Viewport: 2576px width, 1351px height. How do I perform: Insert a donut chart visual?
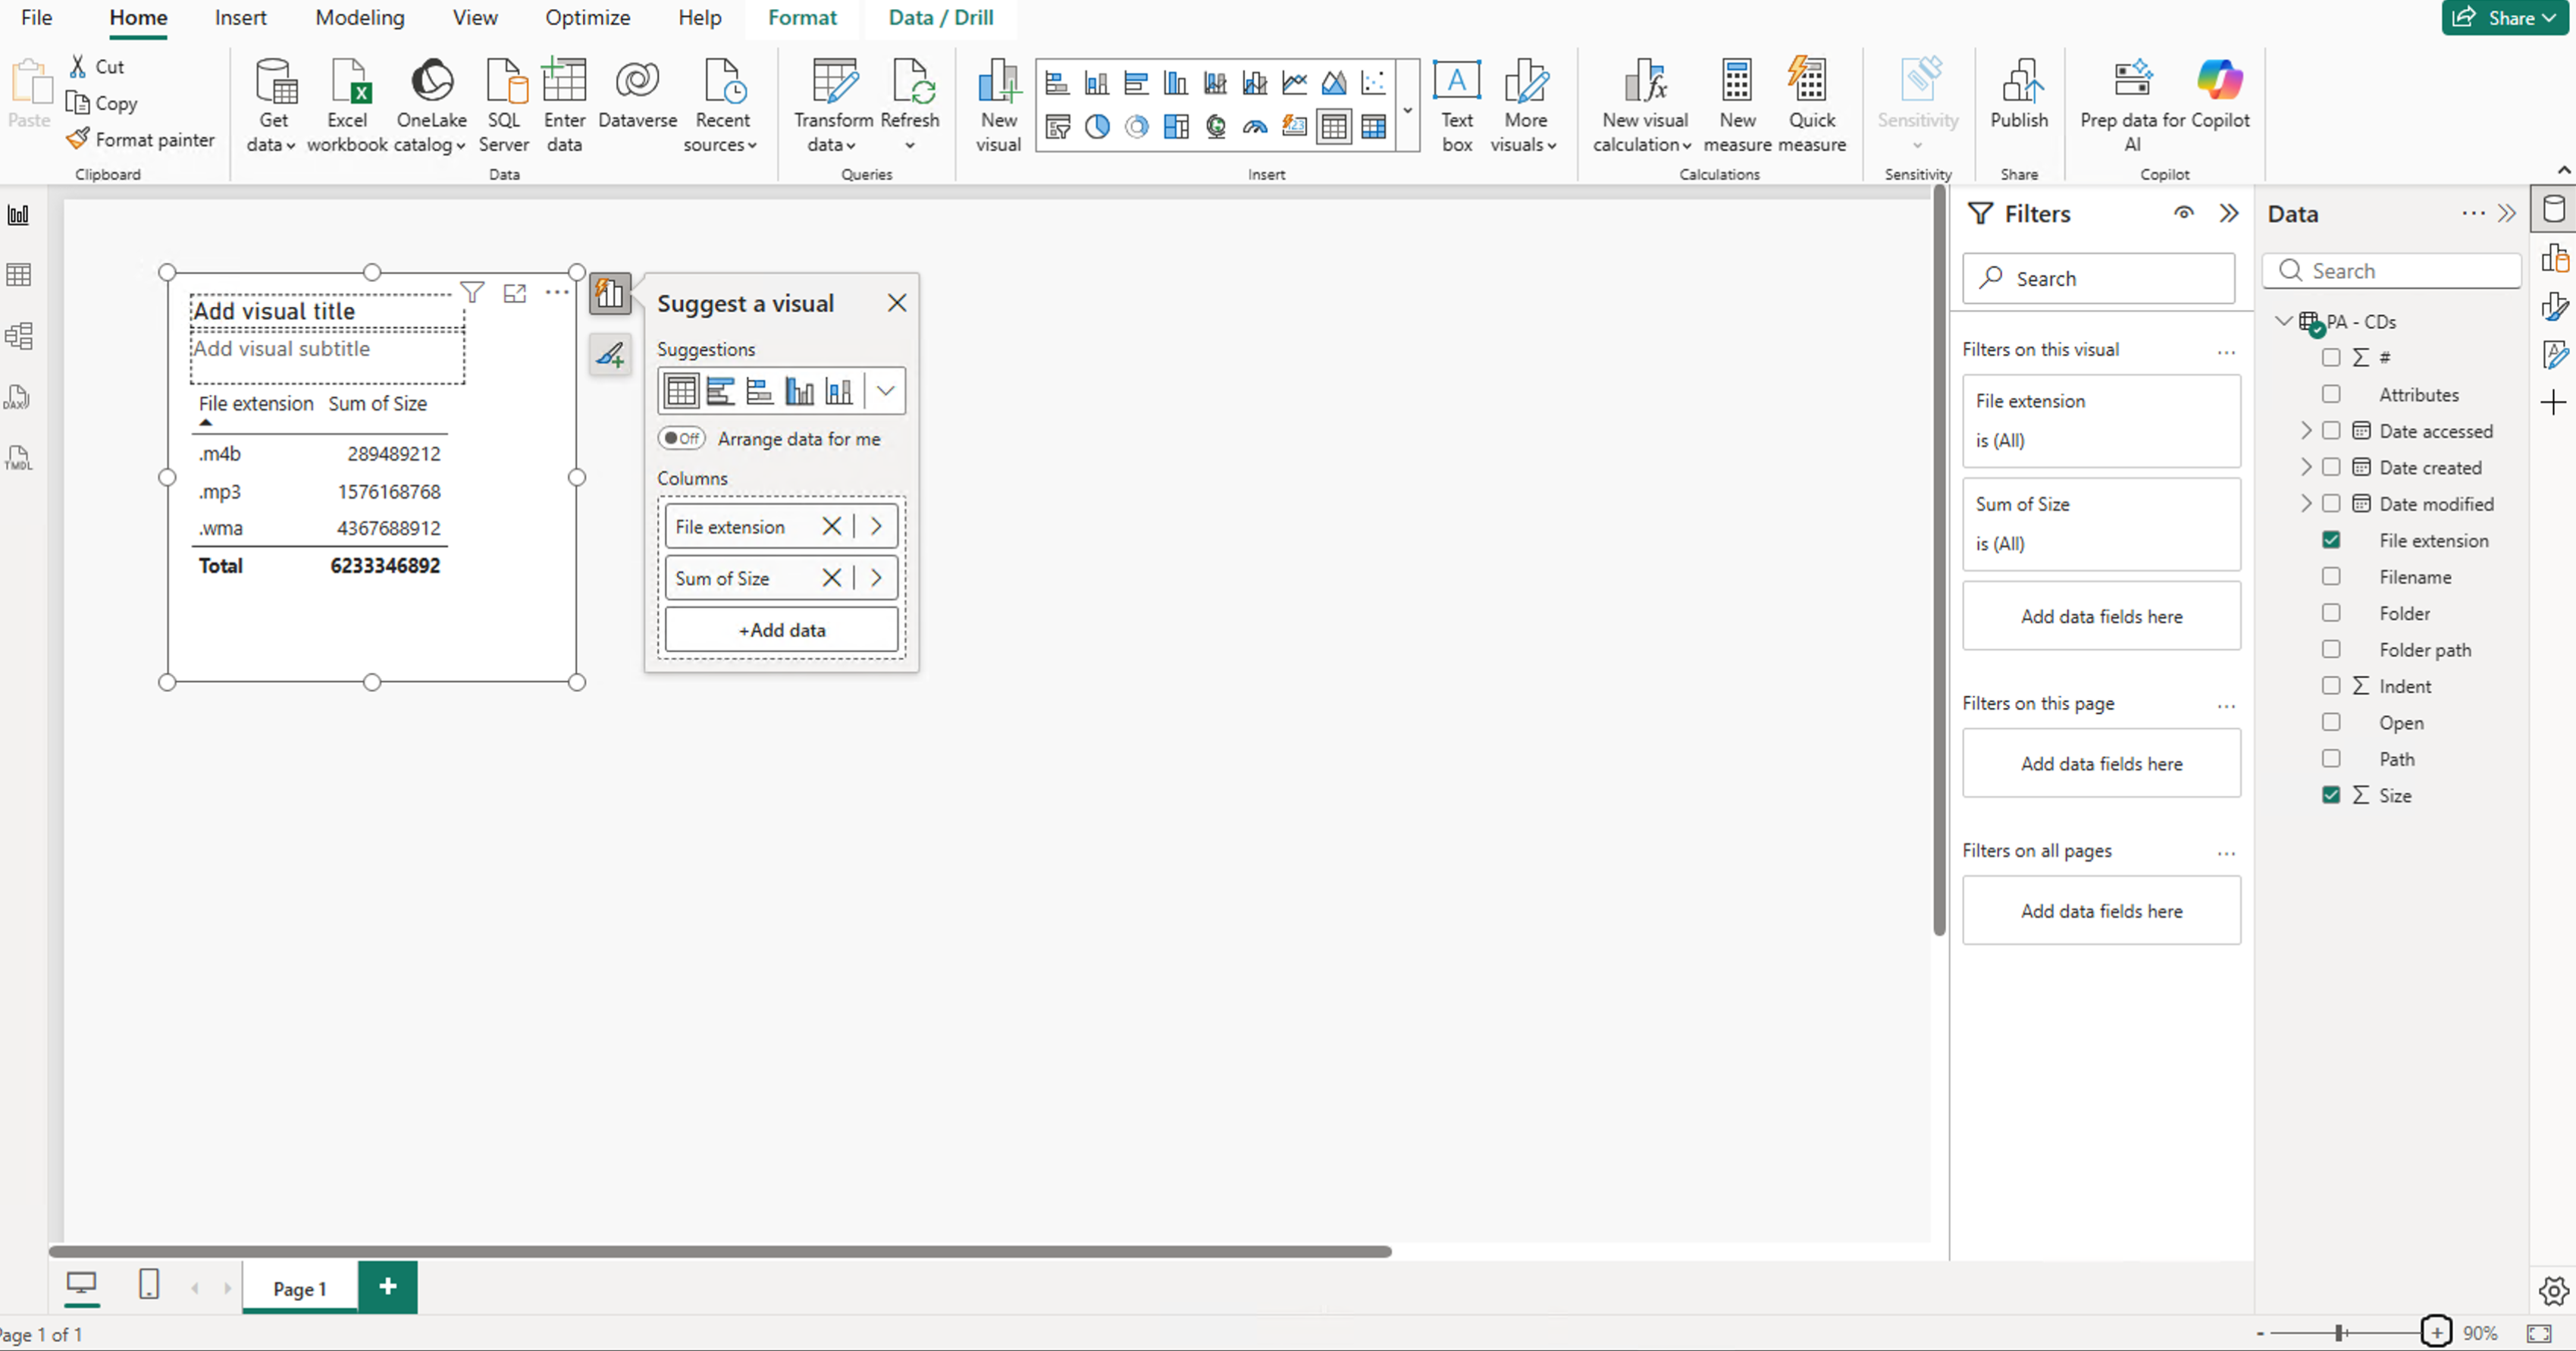1136,127
